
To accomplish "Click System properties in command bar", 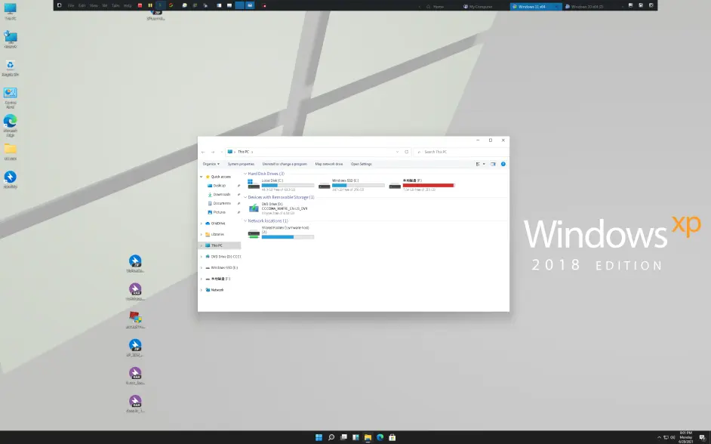I will click(x=241, y=164).
